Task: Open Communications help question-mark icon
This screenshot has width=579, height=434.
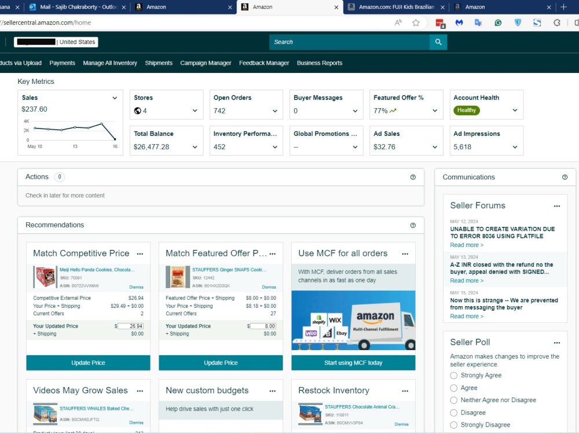Action: 565,177
